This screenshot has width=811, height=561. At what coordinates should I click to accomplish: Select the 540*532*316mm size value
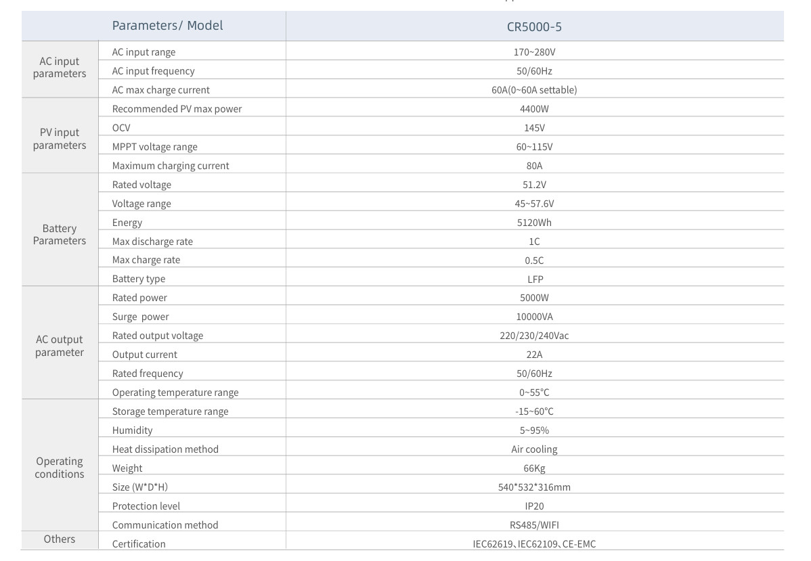(x=534, y=487)
